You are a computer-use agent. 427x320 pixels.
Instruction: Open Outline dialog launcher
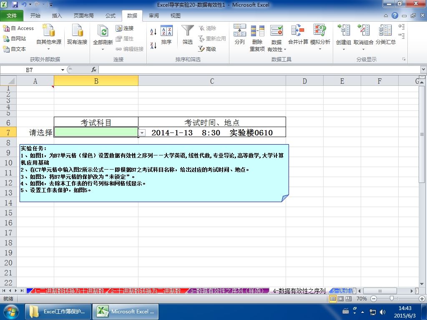coord(404,59)
